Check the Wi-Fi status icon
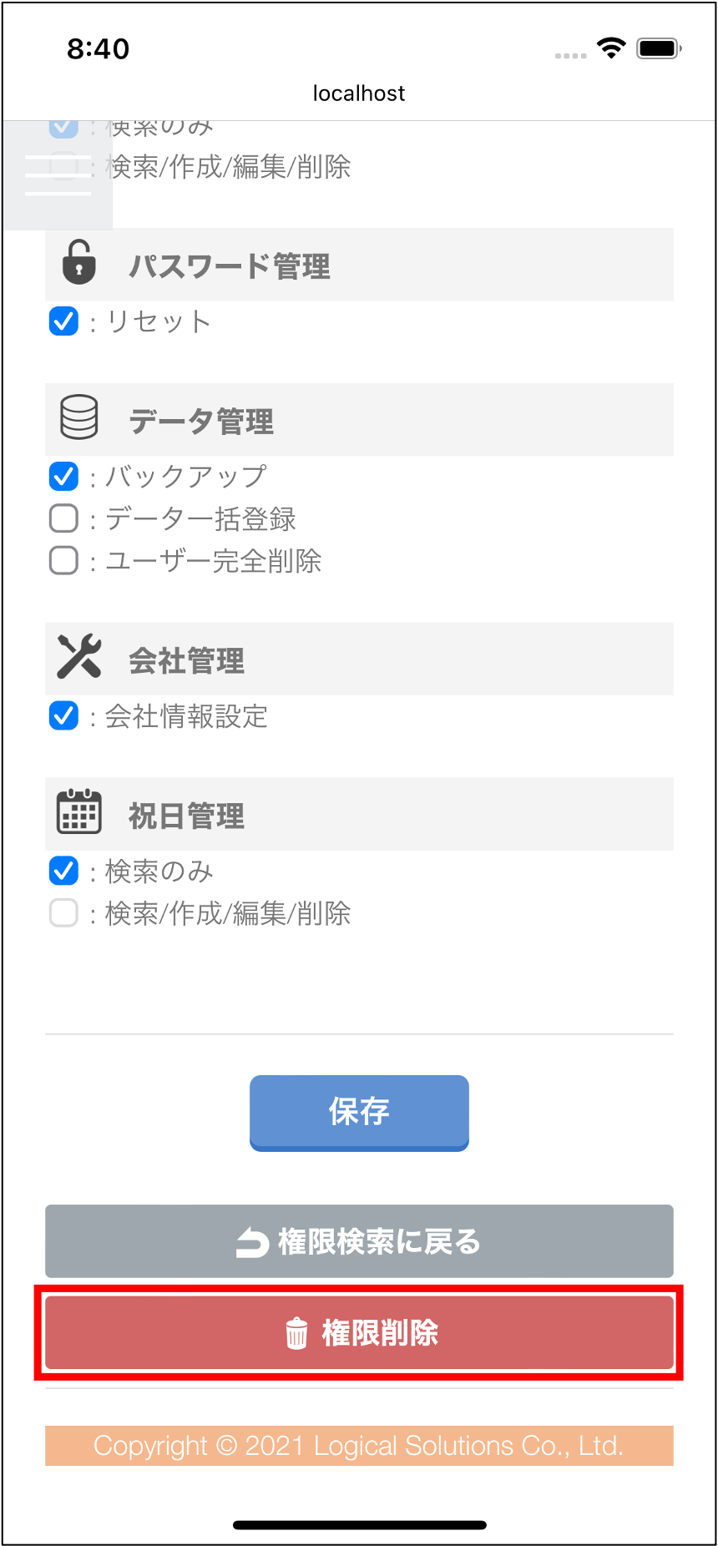Image resolution: width=718 pixels, height=1546 pixels. pyautogui.click(x=611, y=48)
